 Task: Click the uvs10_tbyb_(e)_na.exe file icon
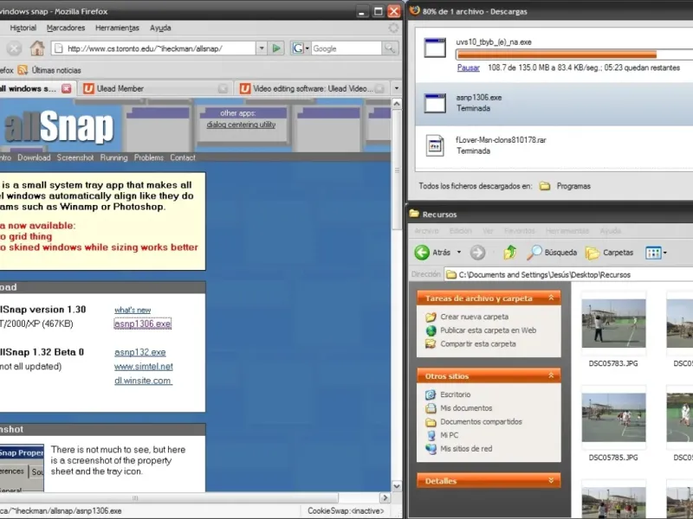coord(435,48)
